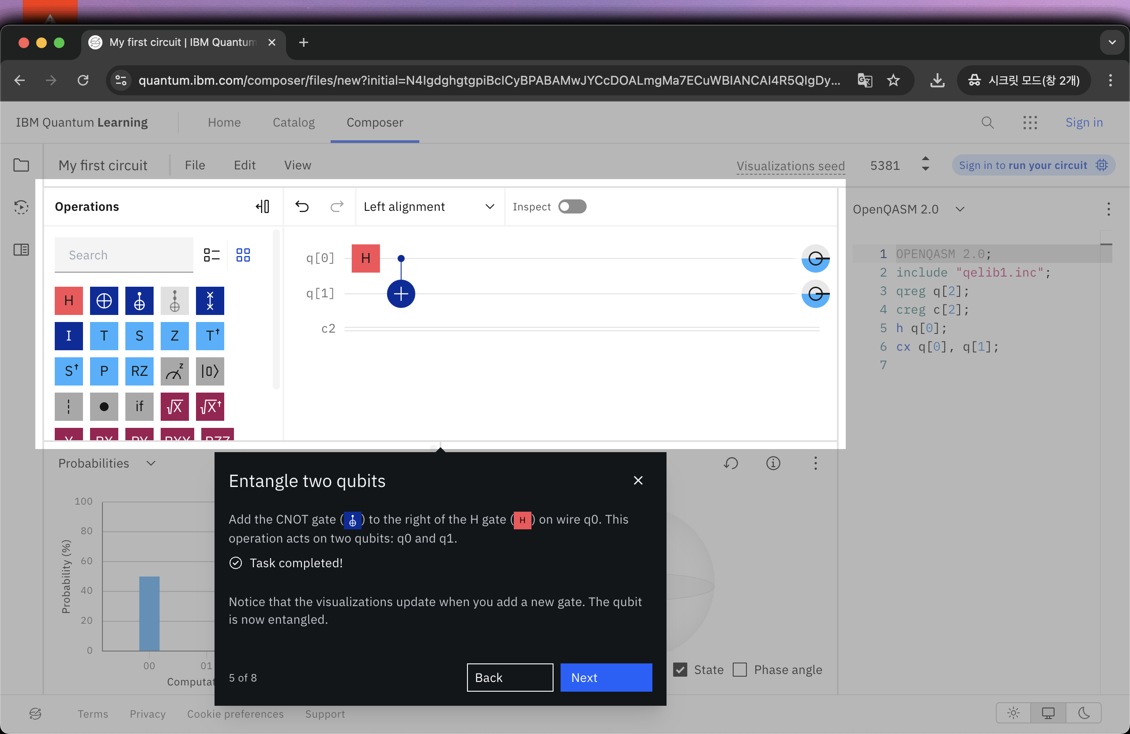Open IBM Quantum search
The height and width of the screenshot is (734, 1130).
[987, 123]
